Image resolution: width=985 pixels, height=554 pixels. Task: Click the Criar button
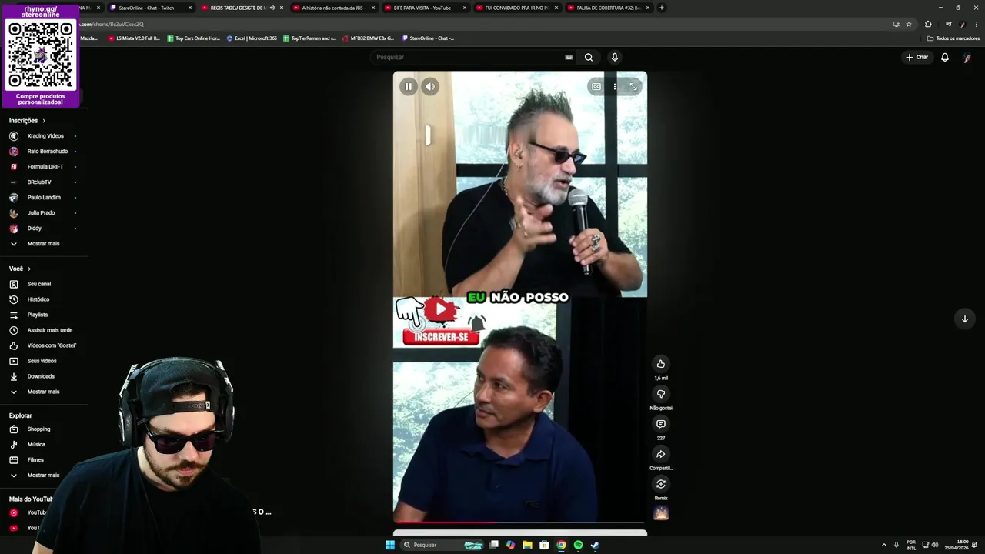[917, 57]
